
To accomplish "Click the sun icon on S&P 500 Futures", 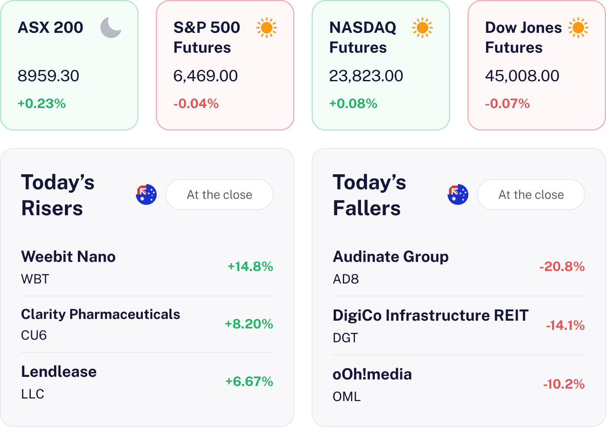I will tap(267, 28).
